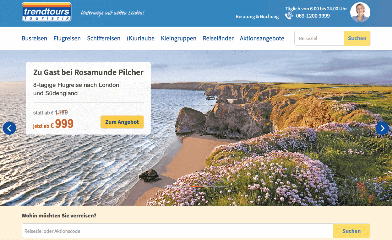
Task: Select Schiffsreisen in the navigation
Action: [x=104, y=38]
